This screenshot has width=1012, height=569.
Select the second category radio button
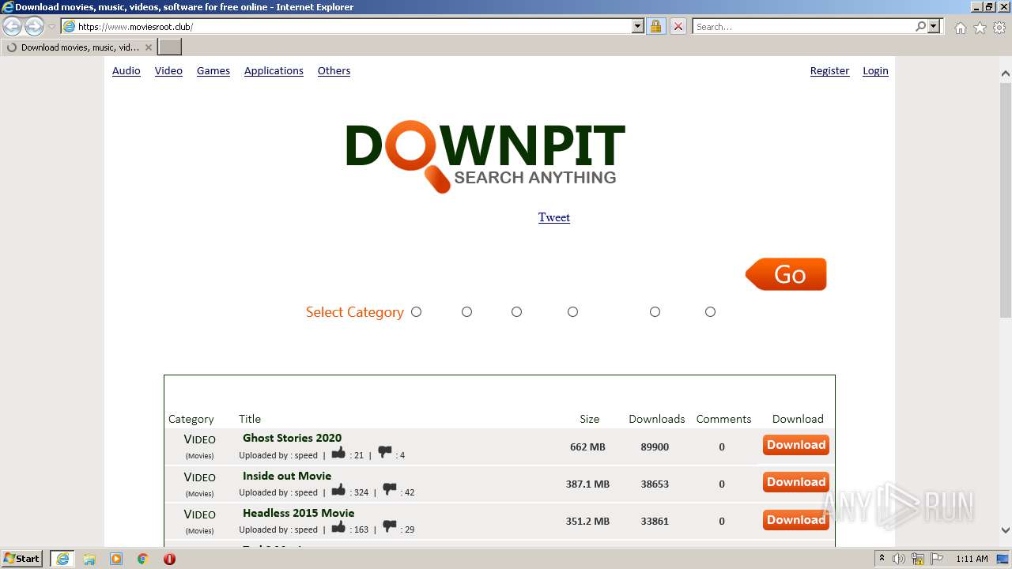466,312
